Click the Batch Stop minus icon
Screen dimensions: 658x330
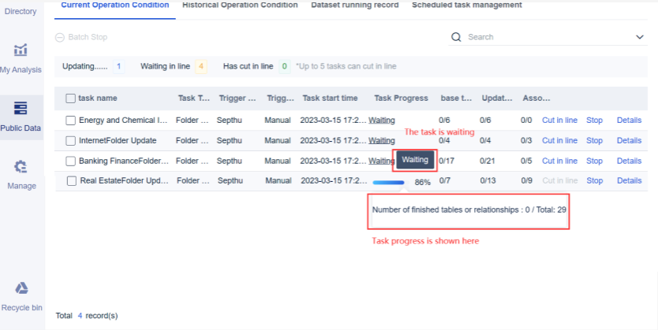pos(60,37)
